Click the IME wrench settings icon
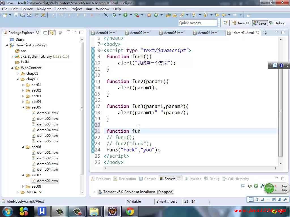 285,199
